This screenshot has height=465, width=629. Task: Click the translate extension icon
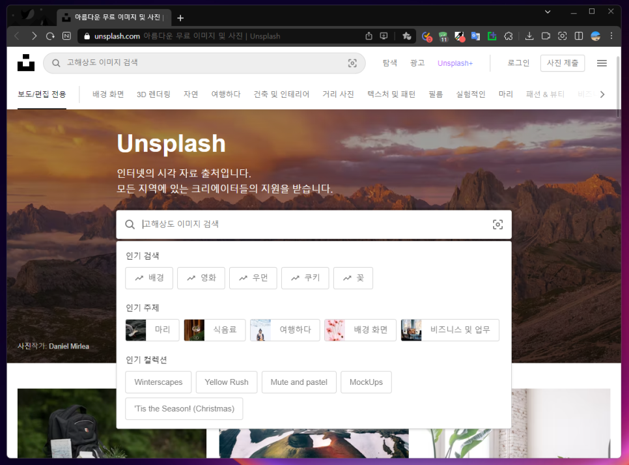coord(475,36)
